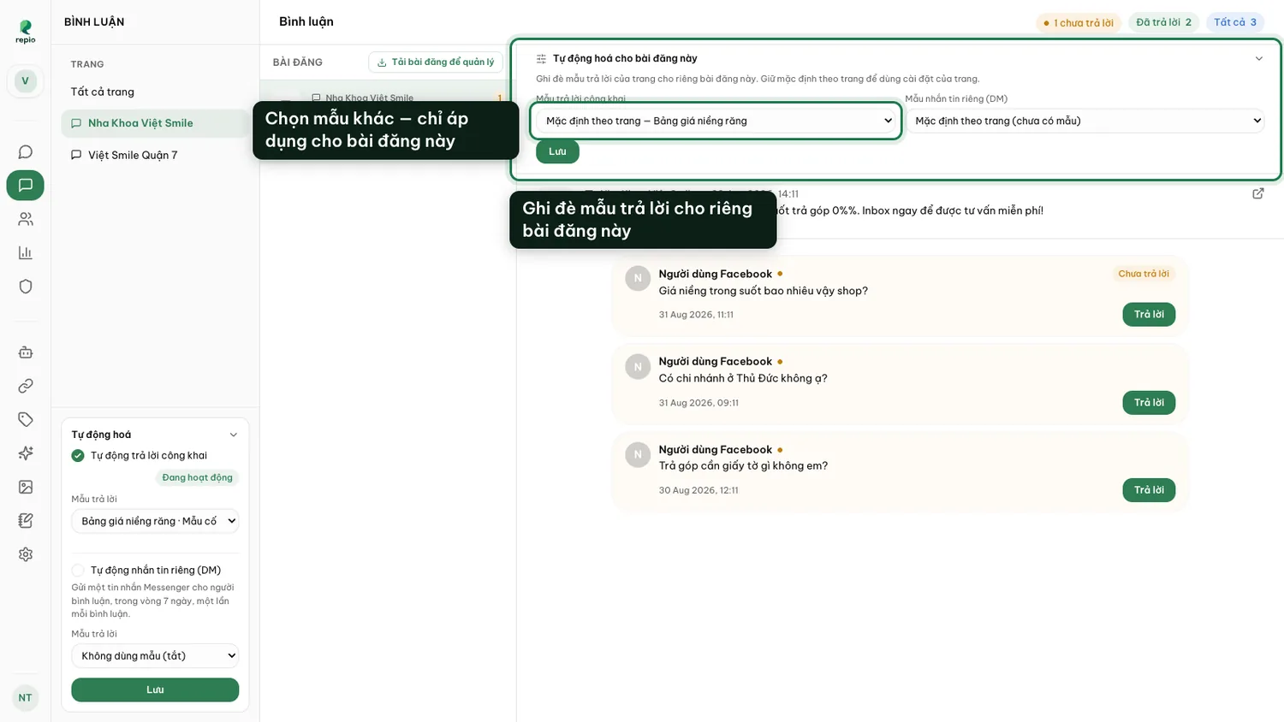
Task: Click the NT user avatar
Action: click(x=26, y=697)
